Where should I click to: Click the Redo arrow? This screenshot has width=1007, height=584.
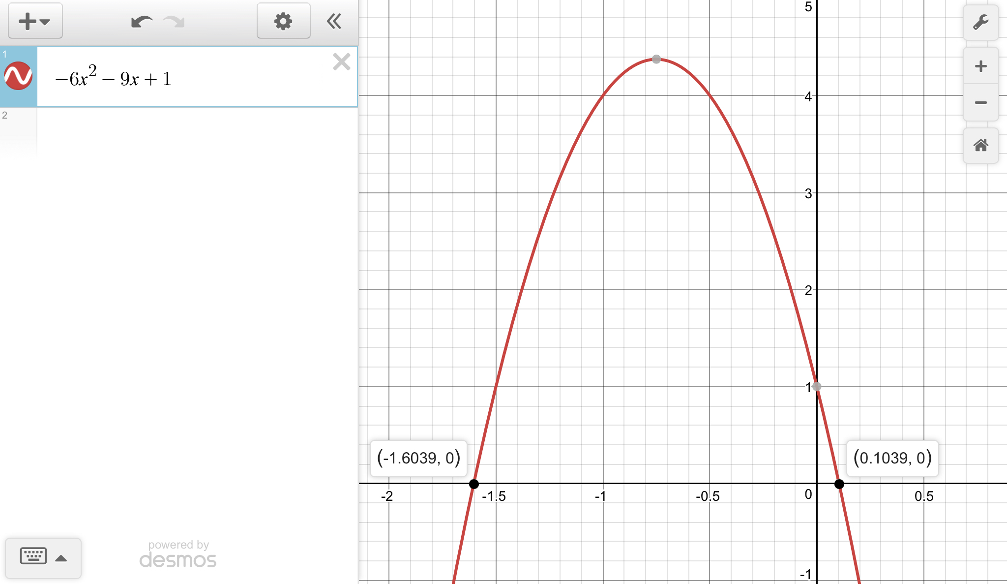pyautogui.click(x=174, y=22)
